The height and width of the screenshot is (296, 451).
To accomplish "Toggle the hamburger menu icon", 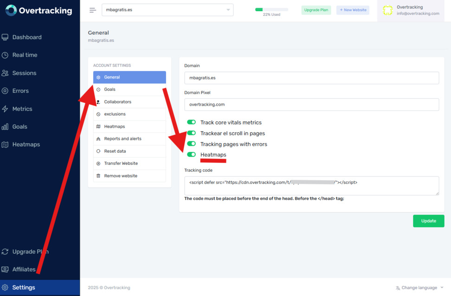I will coord(93,10).
